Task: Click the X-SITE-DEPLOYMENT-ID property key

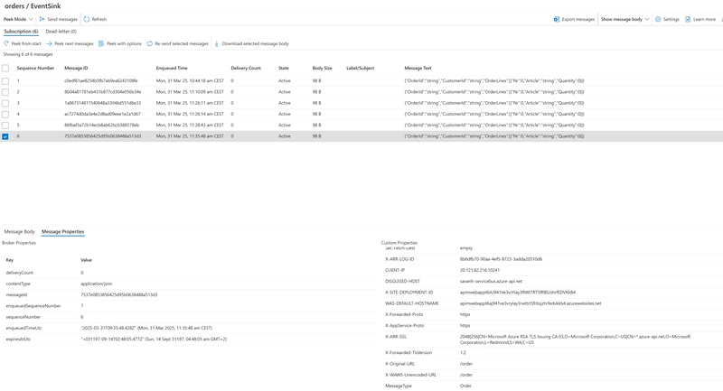Action: [x=409, y=293]
